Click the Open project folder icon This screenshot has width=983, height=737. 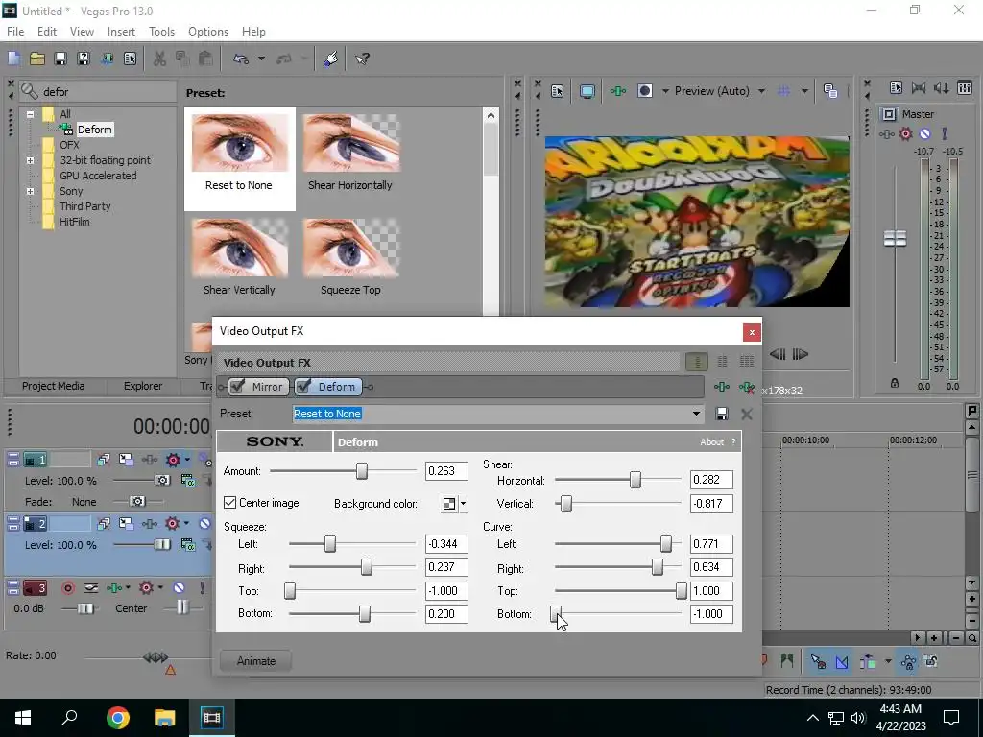[x=37, y=59]
